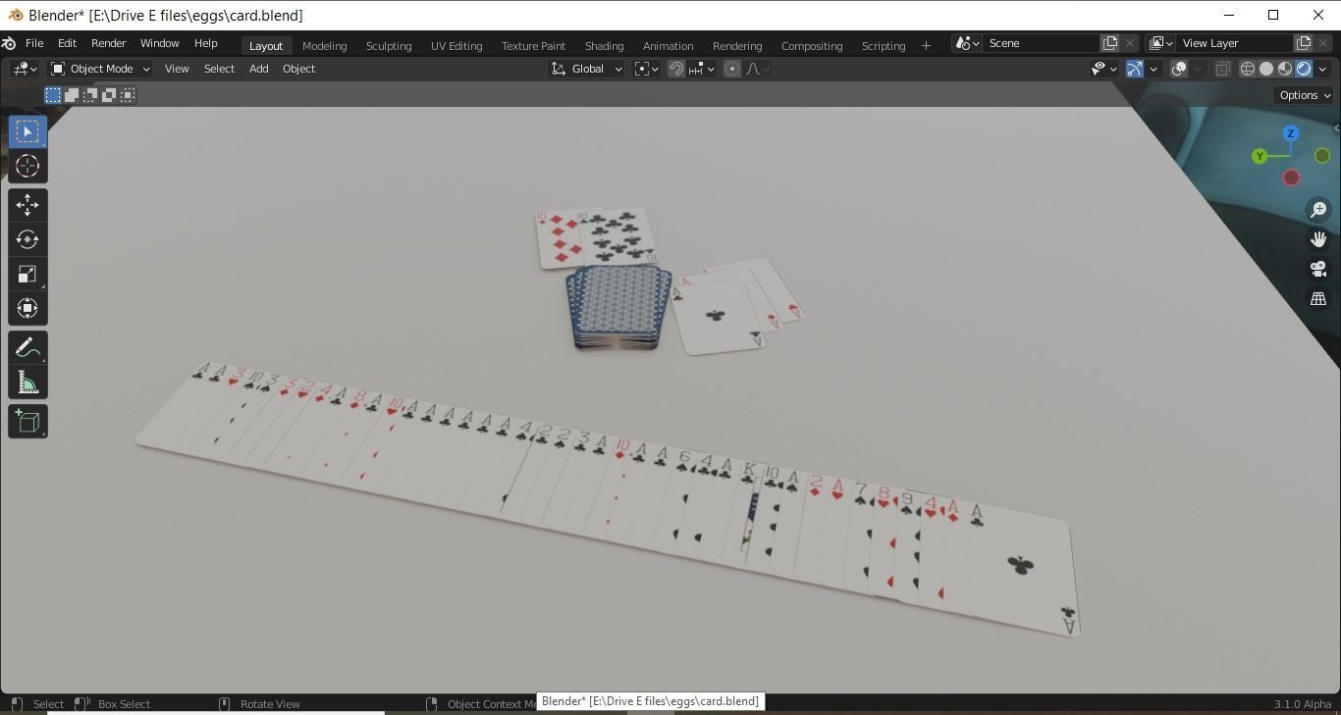The height and width of the screenshot is (715, 1341).
Task: Switch to the UV Editing tab
Action: point(456,46)
